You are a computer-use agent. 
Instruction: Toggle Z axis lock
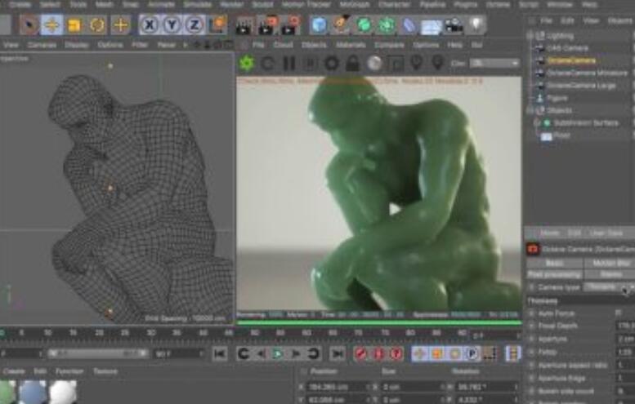click(195, 25)
